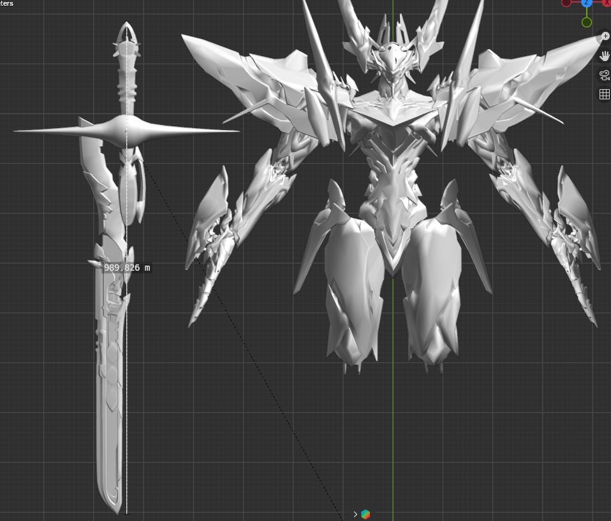Toggle camera view with the camera icon
The image size is (611, 521).
tap(605, 75)
